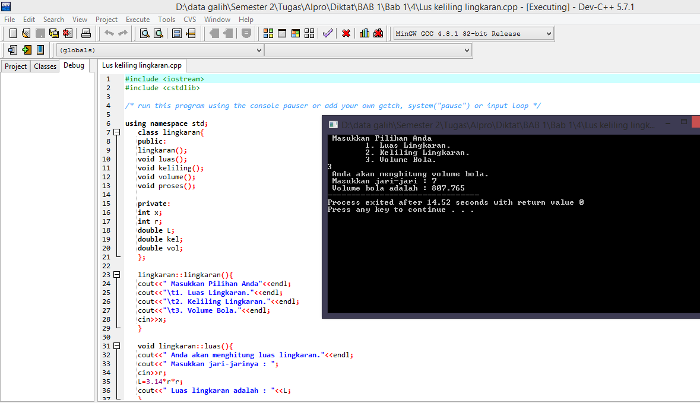Screen dimensions: 700x403
Task: Maximize the console output window
Action: 683,122
